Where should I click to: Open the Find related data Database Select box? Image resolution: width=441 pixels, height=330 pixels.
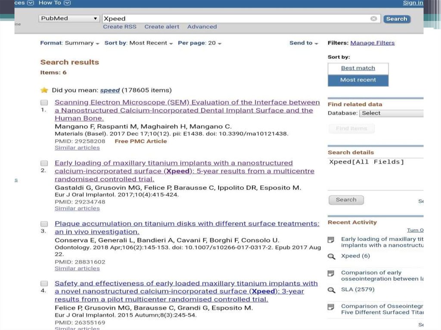pyautogui.click(x=391, y=113)
